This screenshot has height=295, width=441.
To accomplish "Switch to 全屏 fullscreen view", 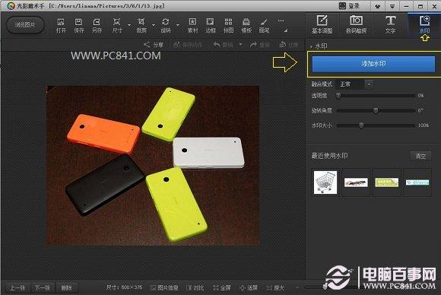I will (222, 287).
